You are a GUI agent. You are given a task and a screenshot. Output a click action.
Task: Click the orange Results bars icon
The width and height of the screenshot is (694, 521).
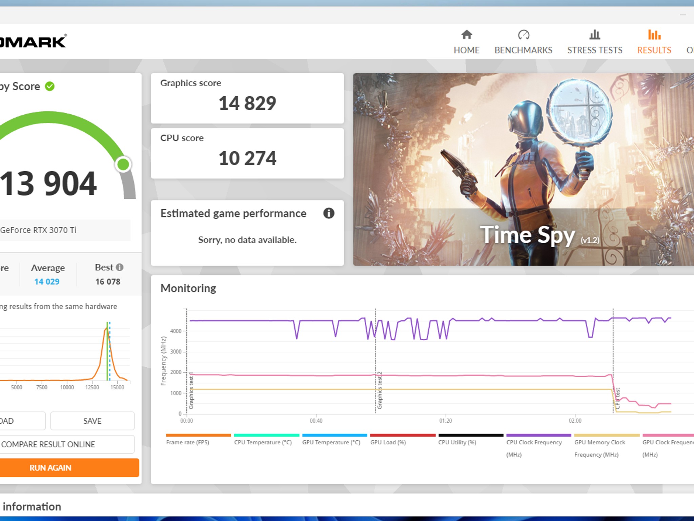654,35
